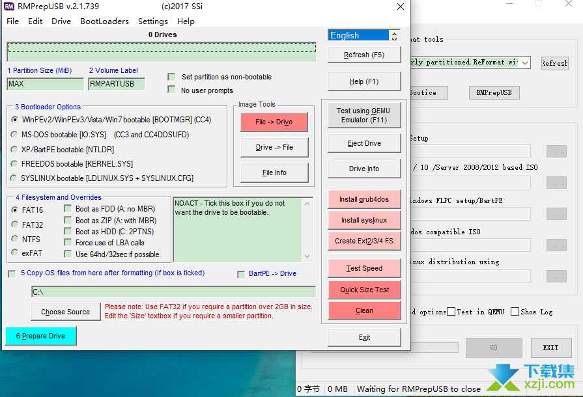Open the Edit menu
The image size is (583, 397).
tap(35, 21)
